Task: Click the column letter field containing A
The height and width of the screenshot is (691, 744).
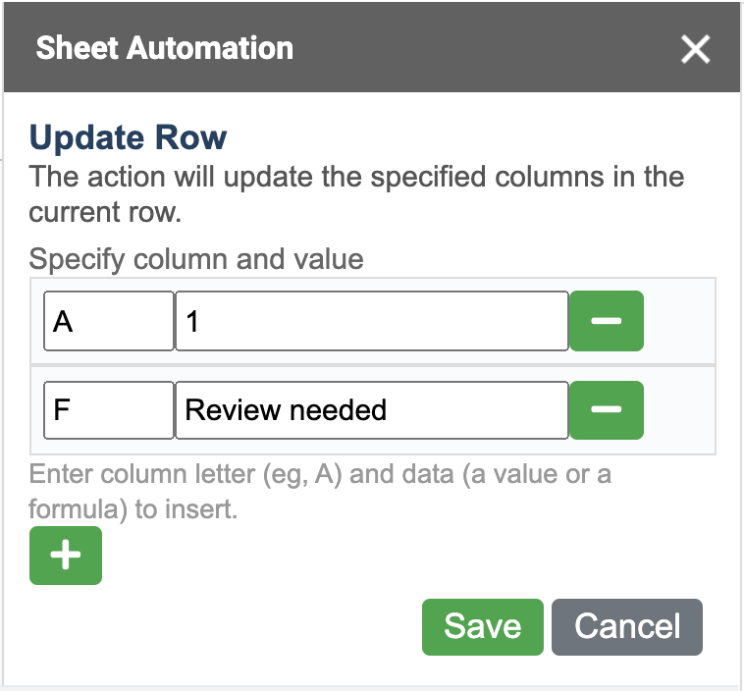Action: coord(108,321)
